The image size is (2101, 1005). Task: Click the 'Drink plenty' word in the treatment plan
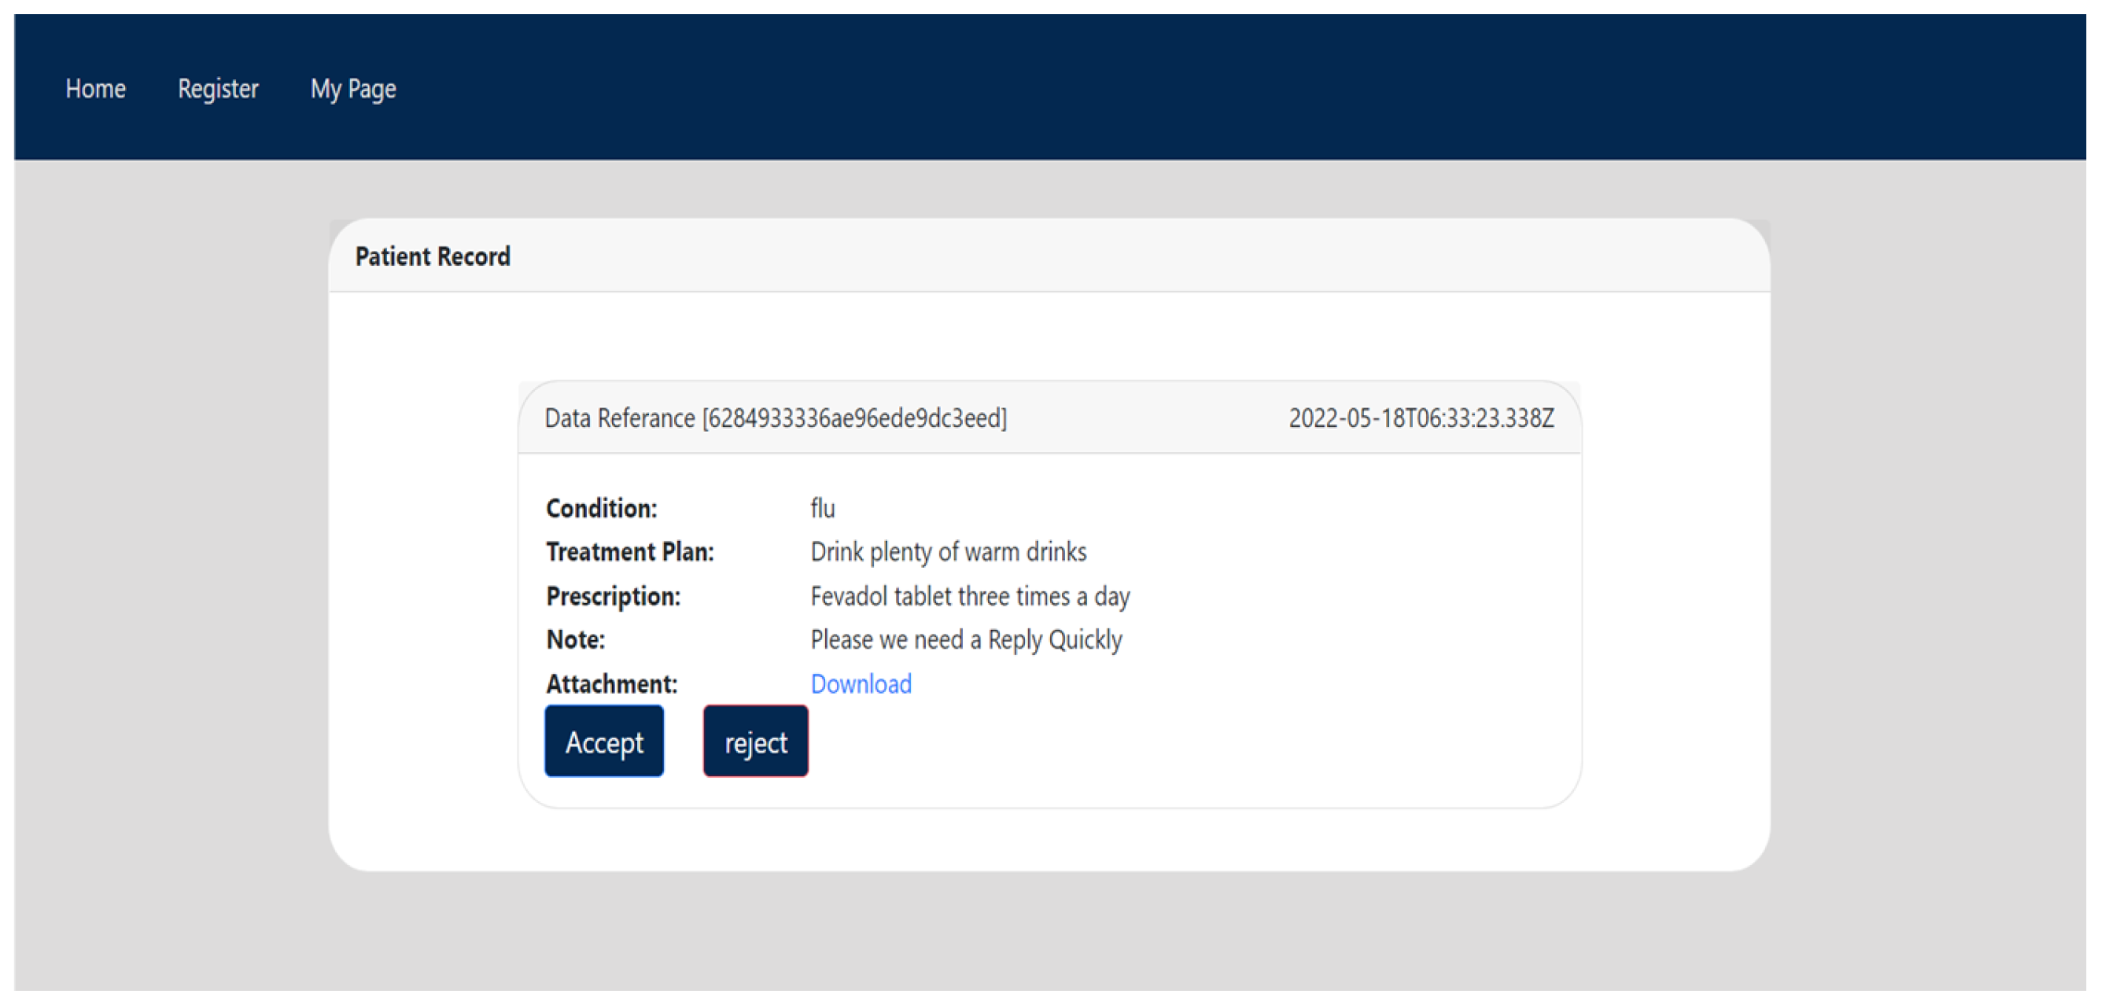pyautogui.click(x=869, y=552)
